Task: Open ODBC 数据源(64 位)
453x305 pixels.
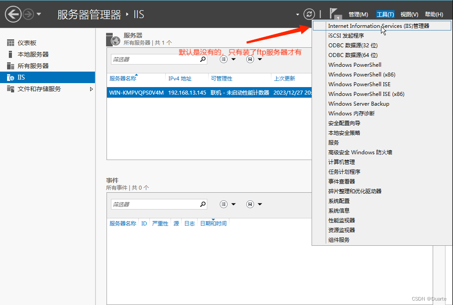Action: tap(382, 55)
